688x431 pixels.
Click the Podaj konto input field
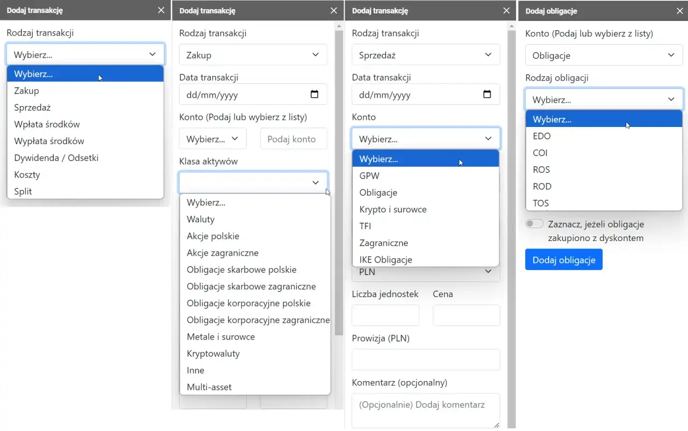tap(293, 139)
